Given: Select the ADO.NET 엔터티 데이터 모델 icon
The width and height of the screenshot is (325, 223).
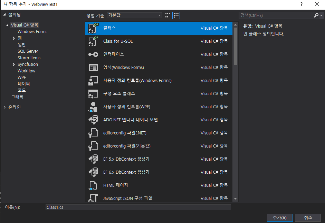Looking at the screenshot, I should pos(93,120).
